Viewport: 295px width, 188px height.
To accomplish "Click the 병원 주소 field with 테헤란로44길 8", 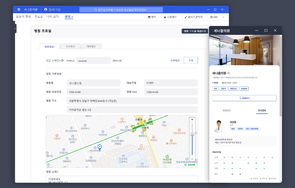I will (x=132, y=101).
